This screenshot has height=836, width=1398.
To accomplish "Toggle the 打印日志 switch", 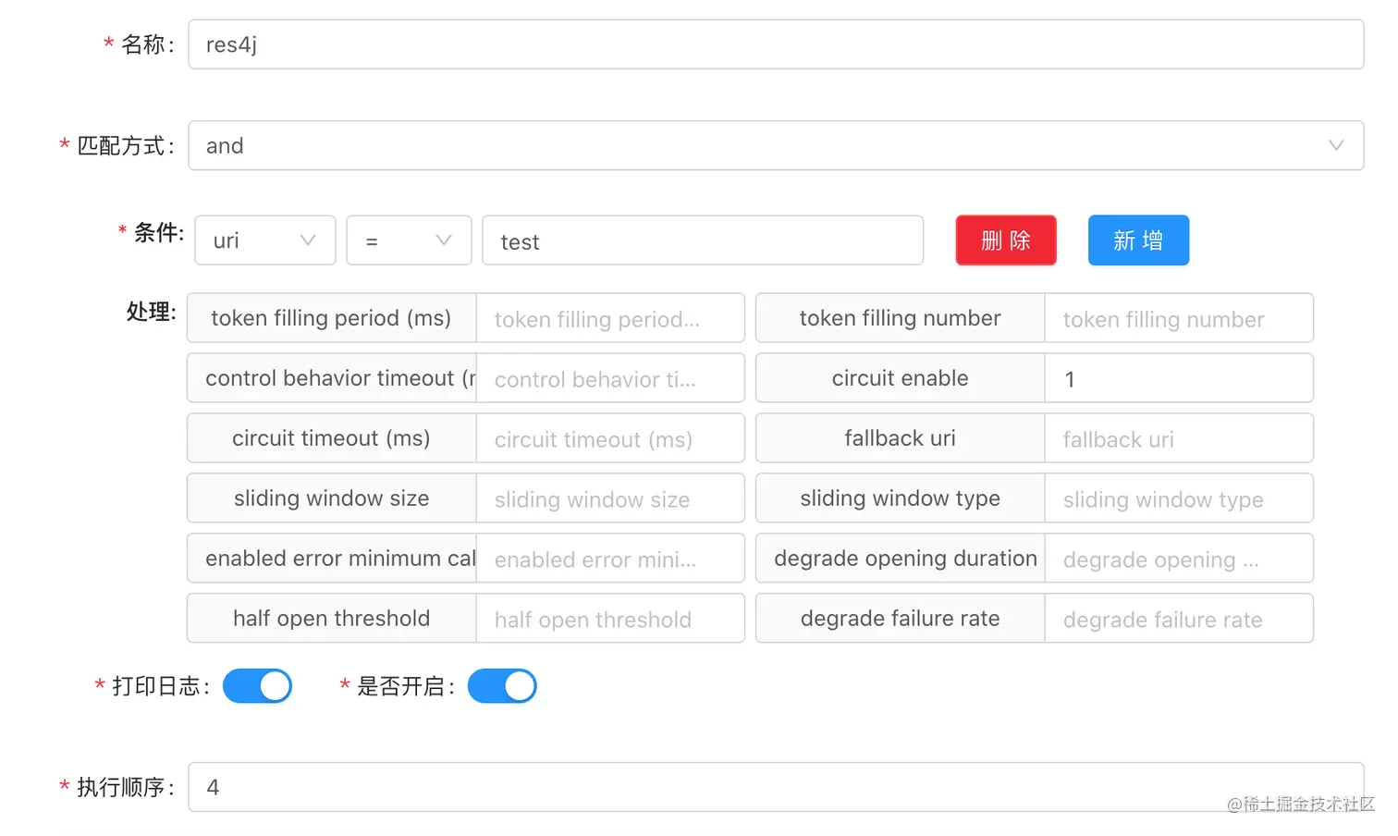I will 257,686.
